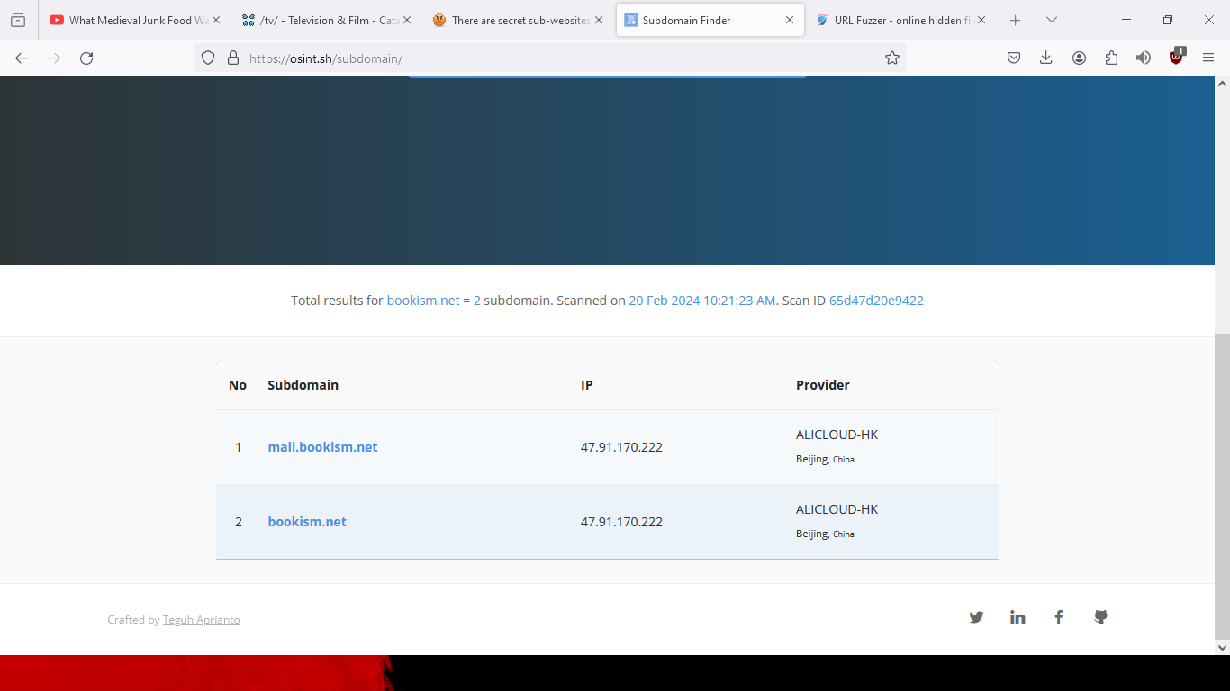Open Scan ID 65d47d20e9422 link

(876, 301)
